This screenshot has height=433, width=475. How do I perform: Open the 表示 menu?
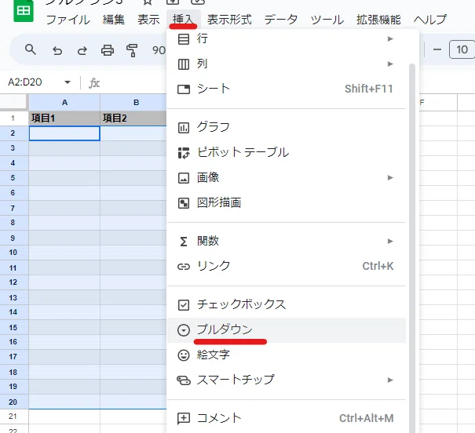(x=148, y=20)
